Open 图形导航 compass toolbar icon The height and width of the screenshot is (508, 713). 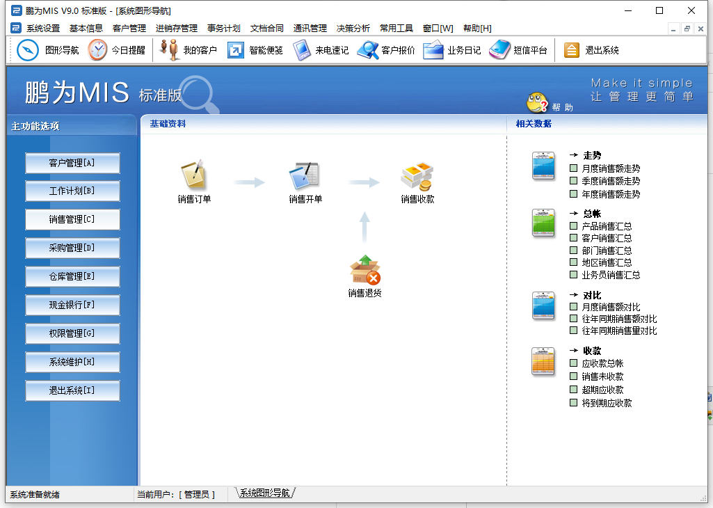pyautogui.click(x=28, y=50)
